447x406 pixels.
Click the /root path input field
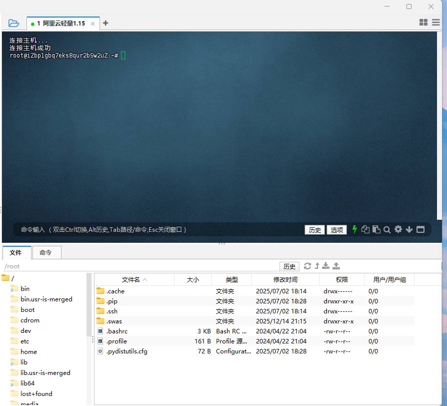pos(140,266)
